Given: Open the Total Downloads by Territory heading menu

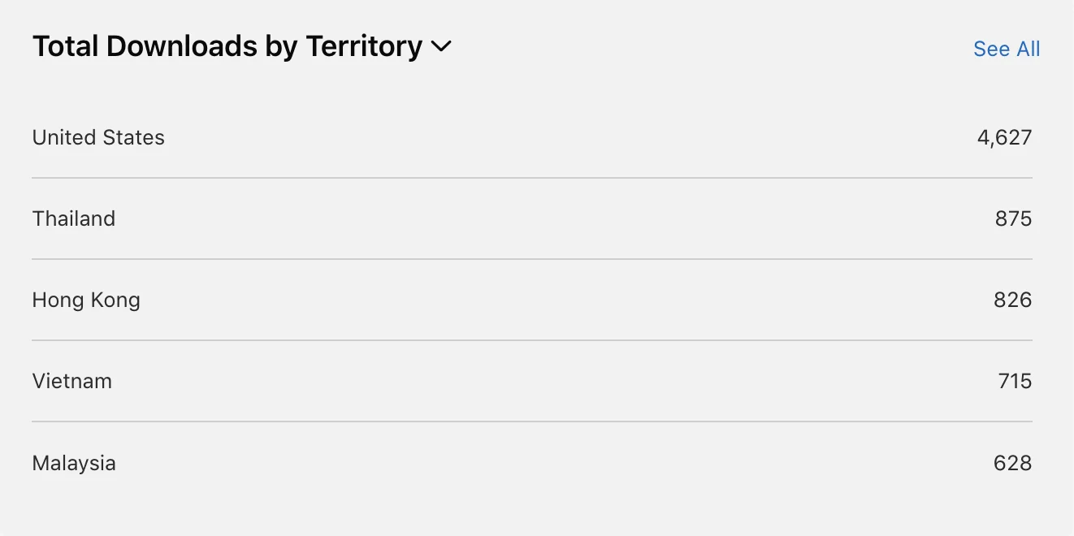Looking at the screenshot, I should [x=241, y=47].
